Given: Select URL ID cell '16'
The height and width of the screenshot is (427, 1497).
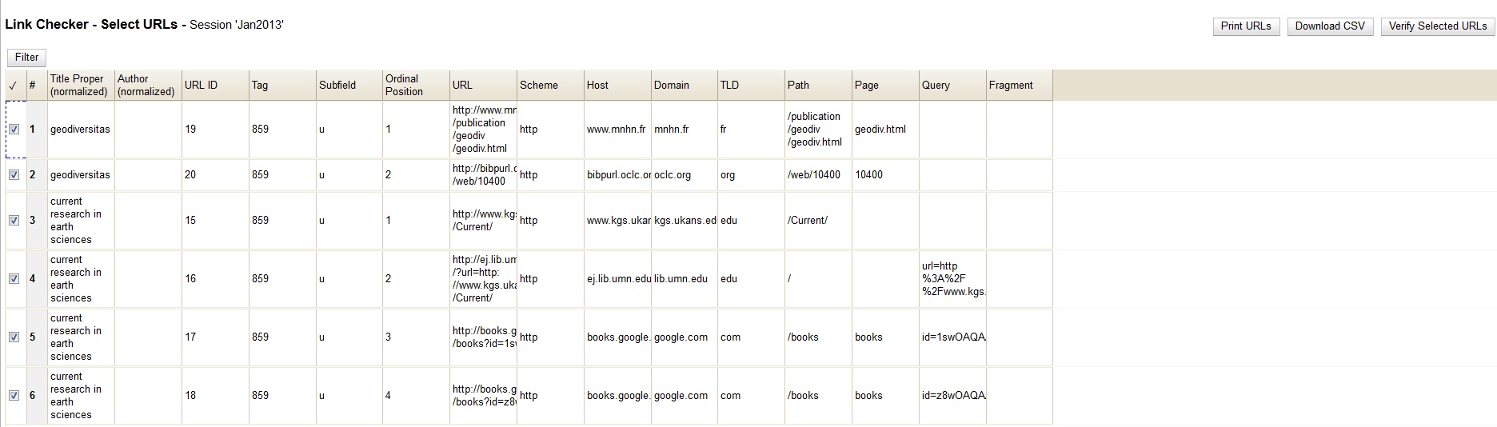Looking at the screenshot, I should (215, 278).
